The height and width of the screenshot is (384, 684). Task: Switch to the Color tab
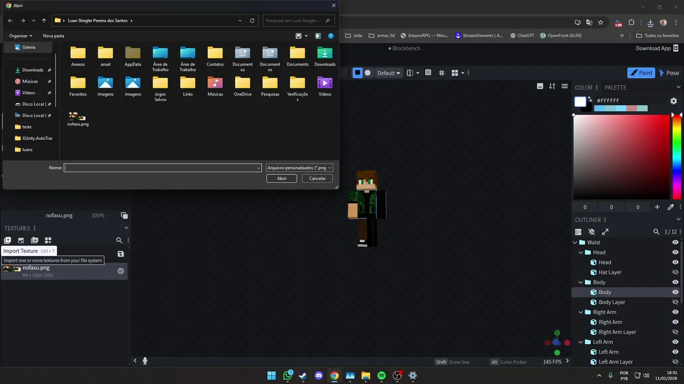584,87
